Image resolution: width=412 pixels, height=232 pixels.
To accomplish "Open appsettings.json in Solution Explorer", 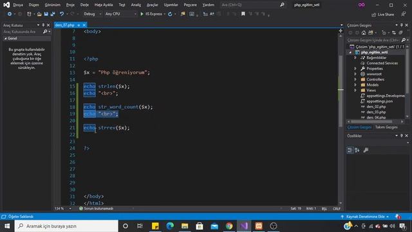I will 379,101.
